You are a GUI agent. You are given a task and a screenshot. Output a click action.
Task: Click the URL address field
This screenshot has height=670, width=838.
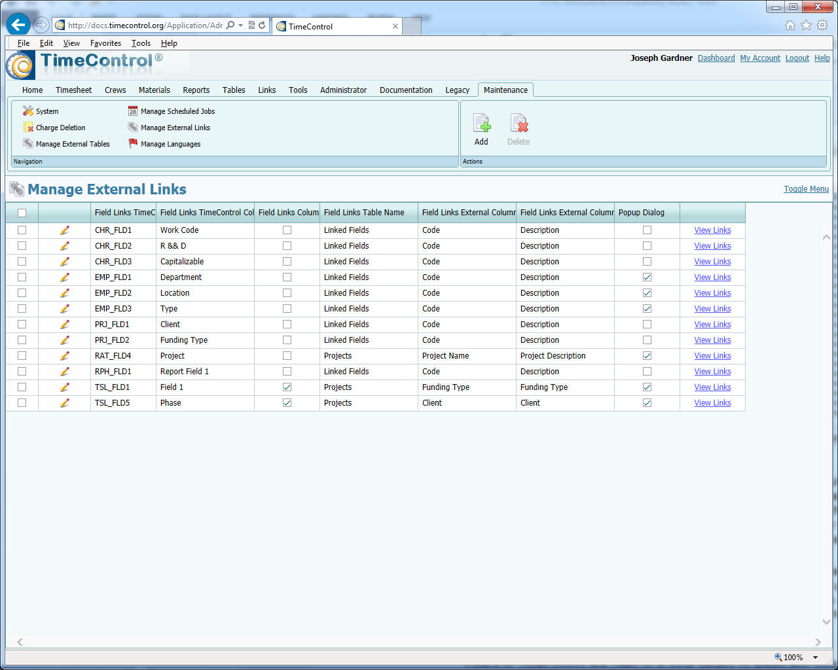tap(144, 26)
